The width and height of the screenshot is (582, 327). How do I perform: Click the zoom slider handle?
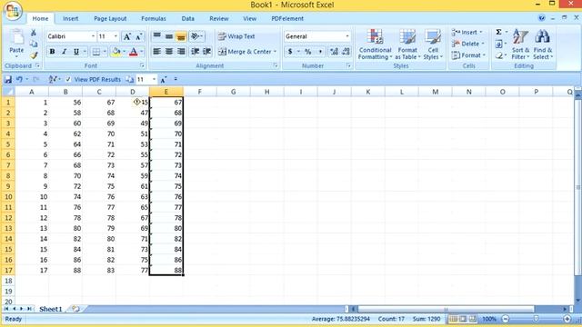click(x=536, y=319)
